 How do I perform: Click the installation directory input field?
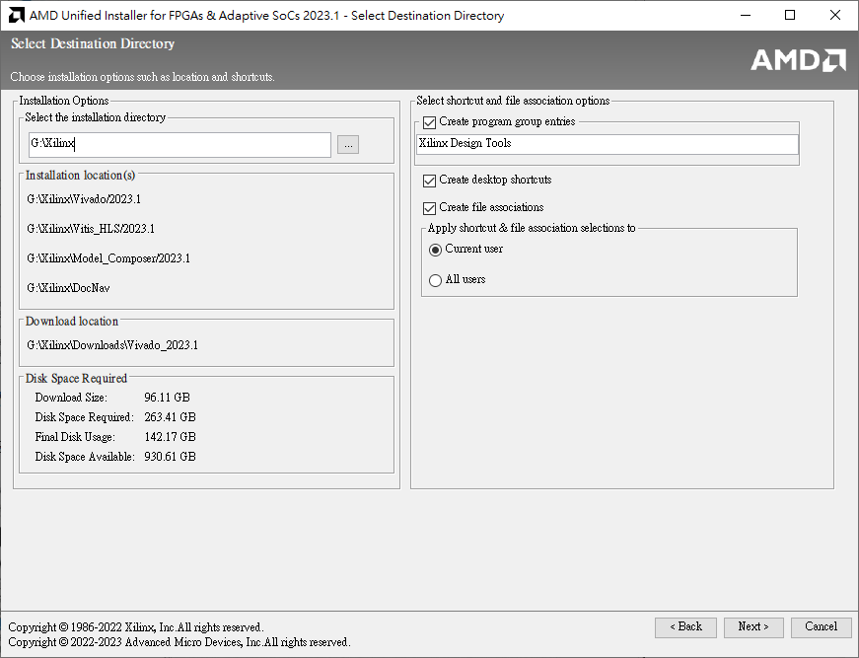179,144
